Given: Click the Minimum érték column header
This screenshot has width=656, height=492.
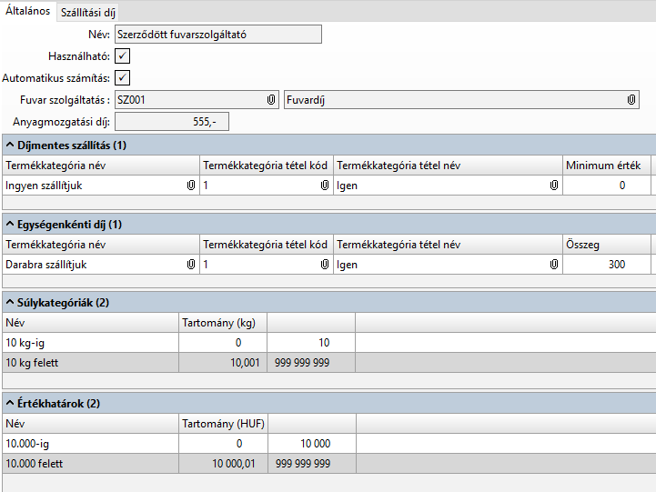Looking at the screenshot, I should (607, 166).
